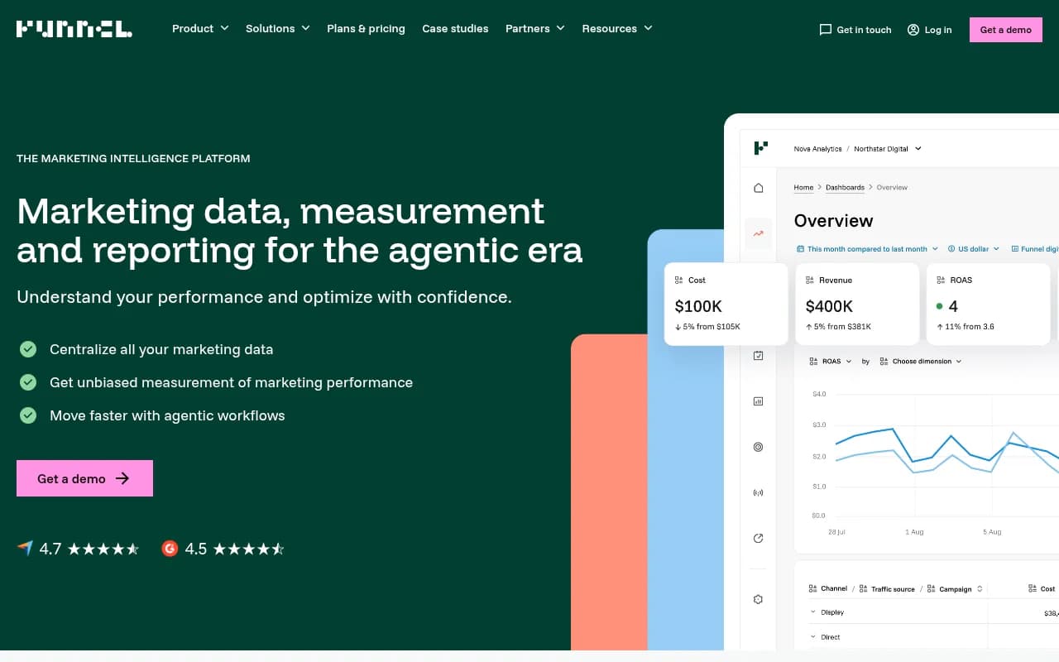Viewport: 1059px width, 662px height.
Task: Open the ROAS metric dropdown above chart
Action: coord(831,362)
